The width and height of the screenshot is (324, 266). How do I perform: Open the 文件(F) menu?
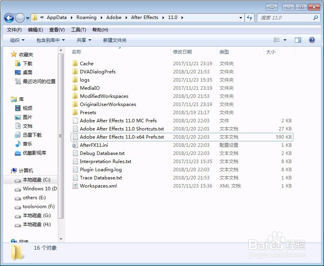pyautogui.click(x=14, y=30)
